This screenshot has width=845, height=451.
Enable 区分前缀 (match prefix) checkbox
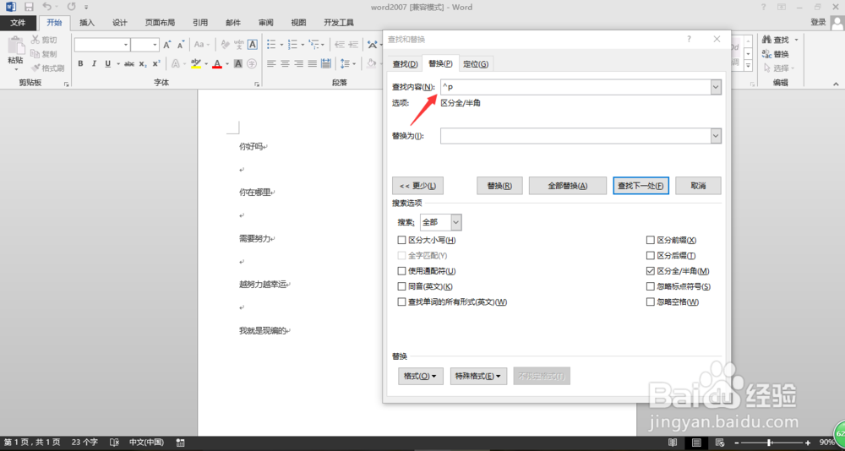point(650,240)
